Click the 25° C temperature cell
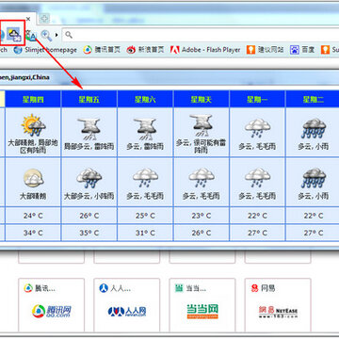Viewport: 339px width, 339px height. click(x=145, y=216)
